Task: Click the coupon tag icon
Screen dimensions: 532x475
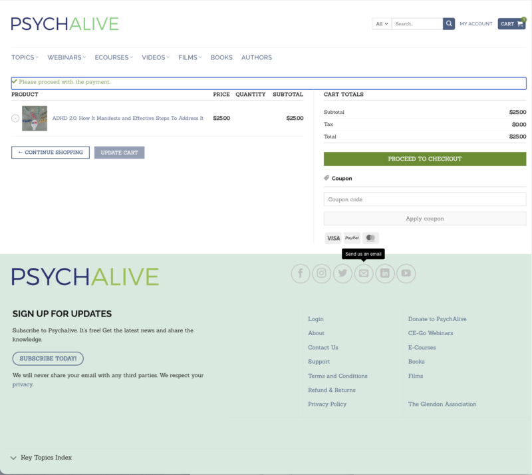Action: [327, 178]
